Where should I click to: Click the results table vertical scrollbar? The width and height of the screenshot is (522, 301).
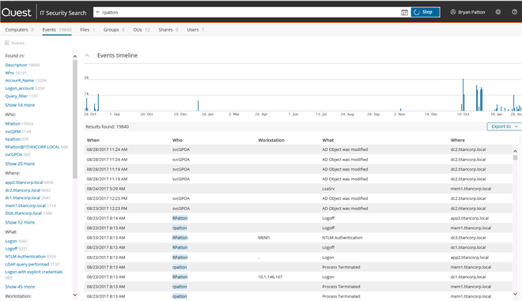[515, 222]
